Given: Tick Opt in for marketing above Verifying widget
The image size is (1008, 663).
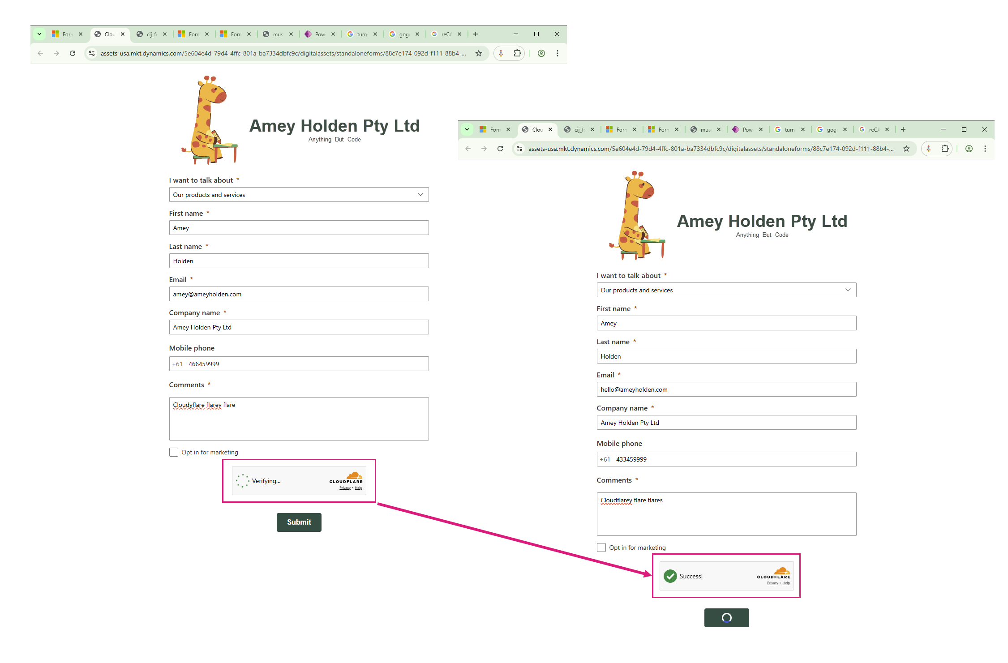Looking at the screenshot, I should click(x=174, y=452).
